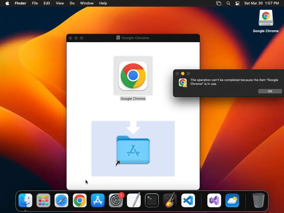
Task: Select the Google Chrome disk image on desktop
Action: [266, 18]
